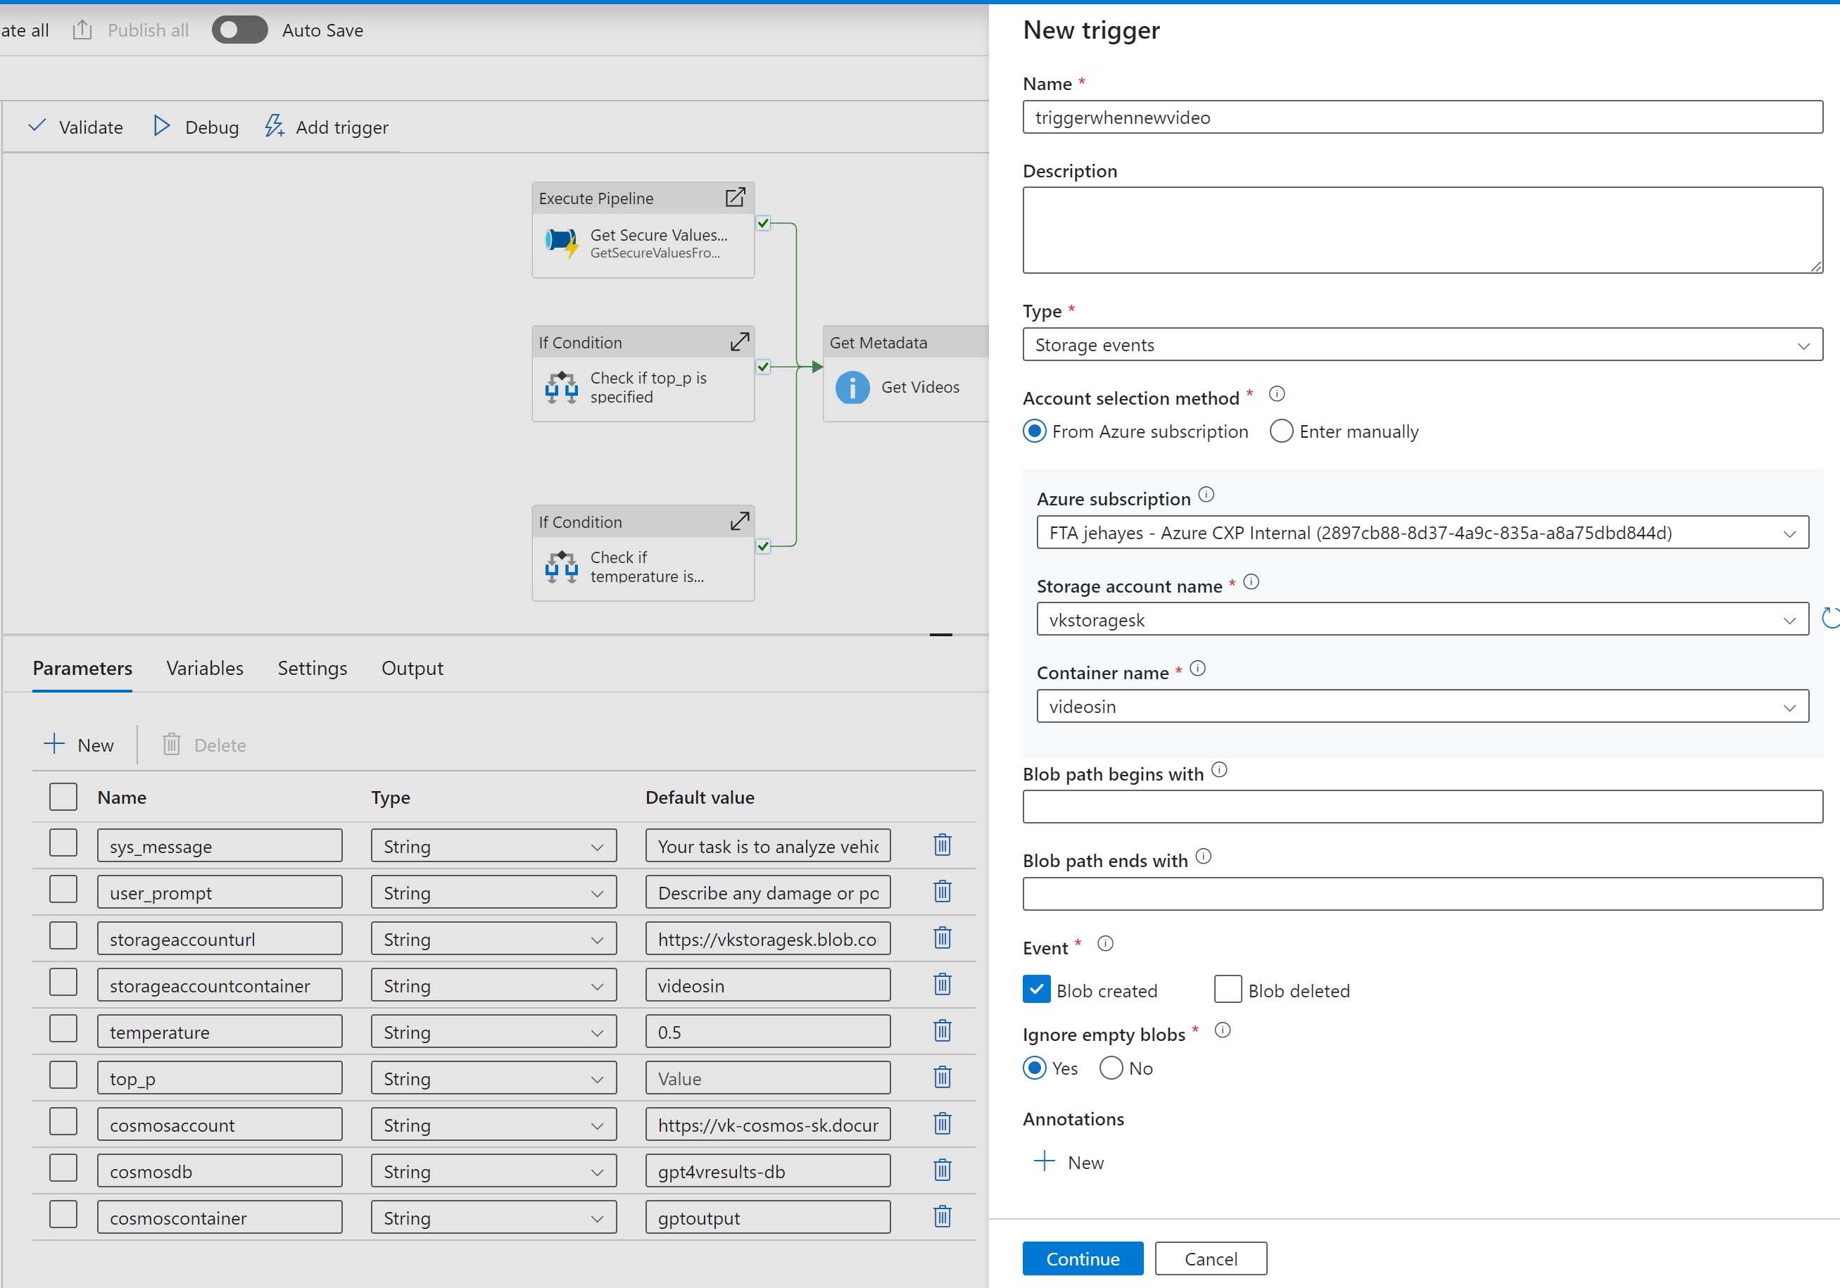Screen dimensions: 1840x1288
Task: Add a New annotation
Action: (1069, 1162)
